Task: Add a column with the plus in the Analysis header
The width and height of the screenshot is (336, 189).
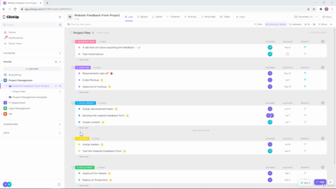Action: pyautogui.click(x=322, y=68)
